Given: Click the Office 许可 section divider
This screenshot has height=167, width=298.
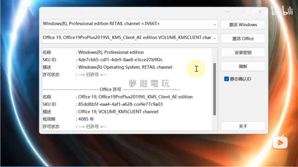Looking at the screenshot, I should (x=111, y=89).
